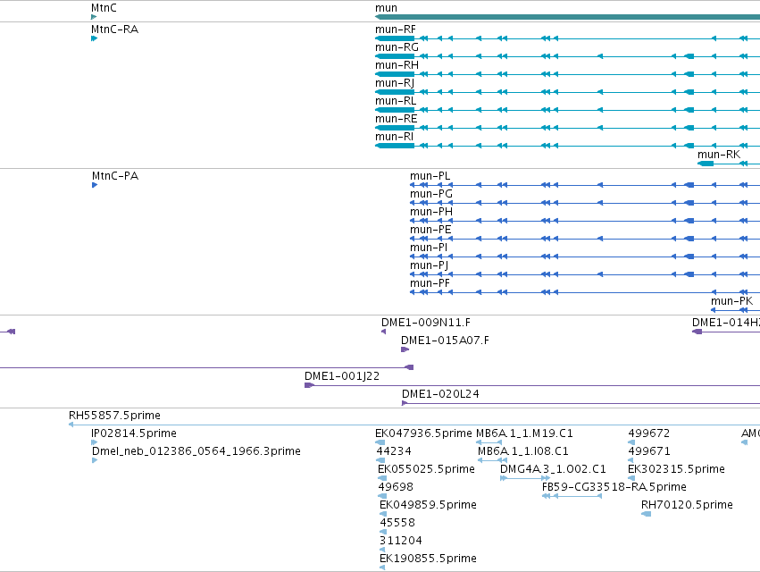The width and height of the screenshot is (760, 572).
Task: Click the FB59-CG33518-RA.5prime feature line
Action: coord(572,496)
